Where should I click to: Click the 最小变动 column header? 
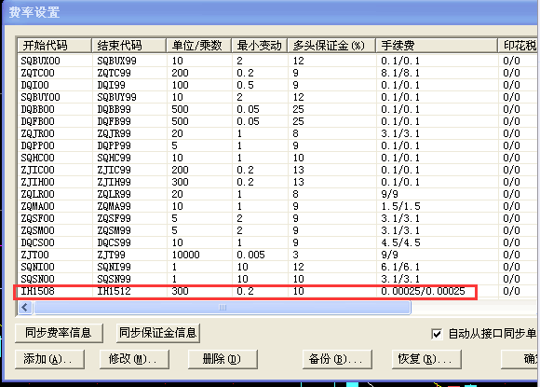coord(260,45)
